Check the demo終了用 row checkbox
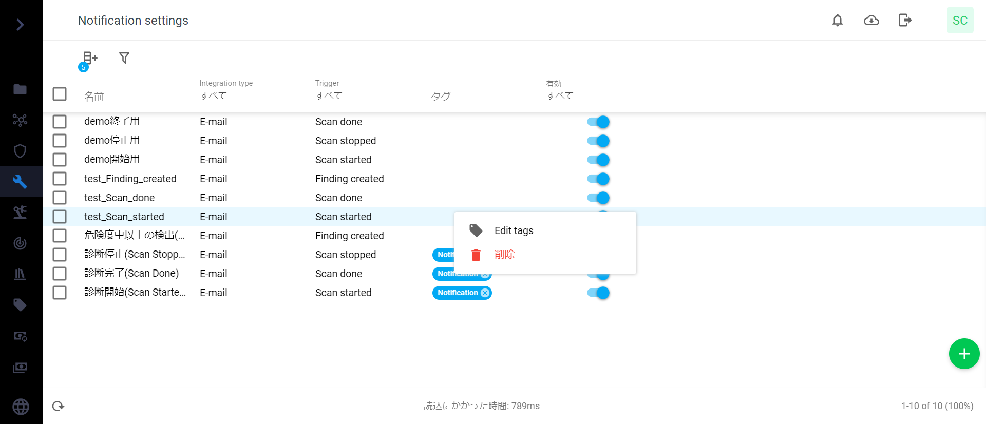The width and height of the screenshot is (986, 424). [60, 122]
